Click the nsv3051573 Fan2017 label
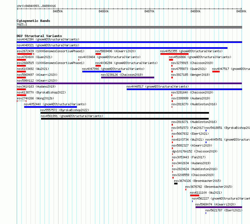250x224 pixels. [188, 128]
